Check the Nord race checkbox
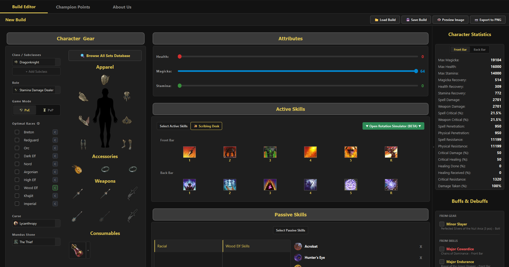This screenshot has width=509, height=267. tap(17, 164)
